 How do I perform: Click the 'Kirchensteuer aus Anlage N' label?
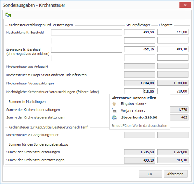(27, 67)
